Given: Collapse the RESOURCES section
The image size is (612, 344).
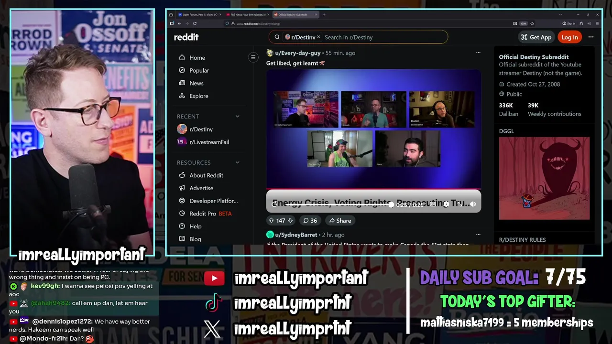Looking at the screenshot, I should tap(238, 162).
